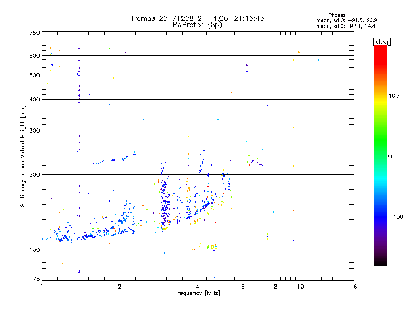Click the y-axis label '100' on left
This screenshot has height=312, width=416.
point(34,250)
